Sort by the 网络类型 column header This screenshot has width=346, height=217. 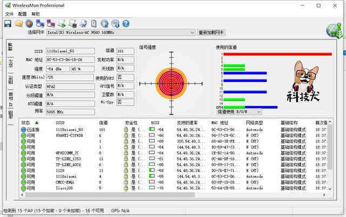254,123
